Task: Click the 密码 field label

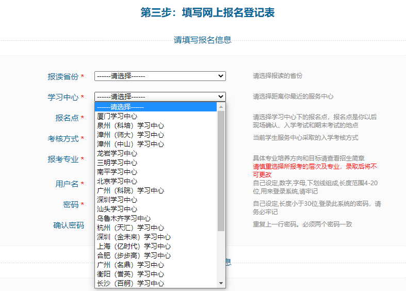Action: click(71, 205)
